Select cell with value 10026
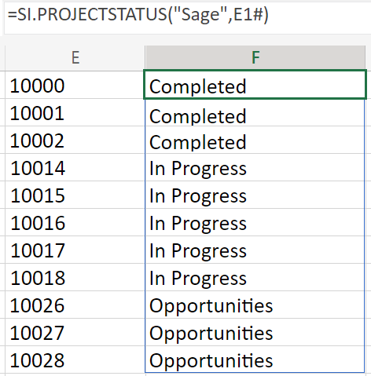 pos(75,305)
